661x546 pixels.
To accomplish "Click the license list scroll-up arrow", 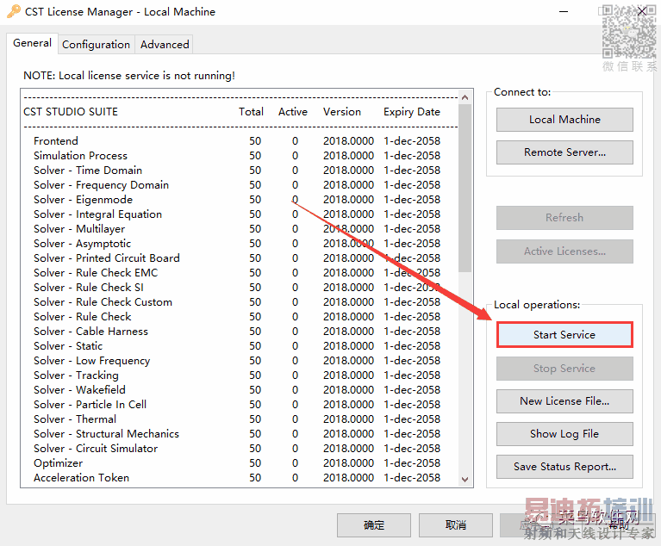I will 465,97.
